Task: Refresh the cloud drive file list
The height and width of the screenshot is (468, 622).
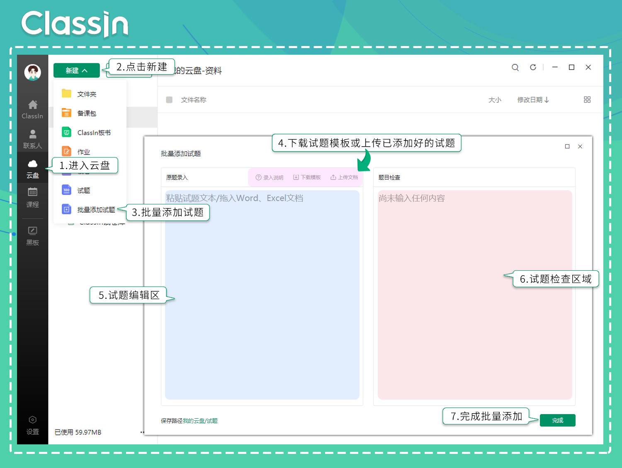Action: coord(533,67)
